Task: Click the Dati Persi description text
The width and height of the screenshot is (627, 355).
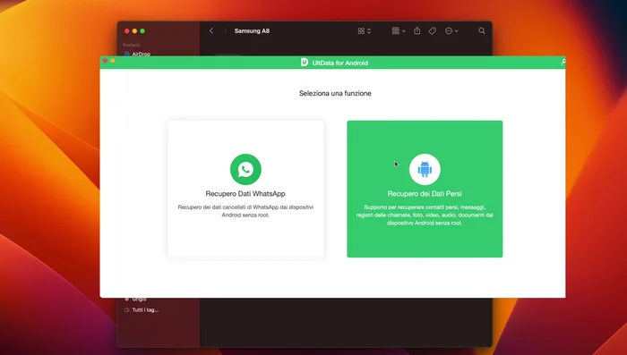Action: 425,215
